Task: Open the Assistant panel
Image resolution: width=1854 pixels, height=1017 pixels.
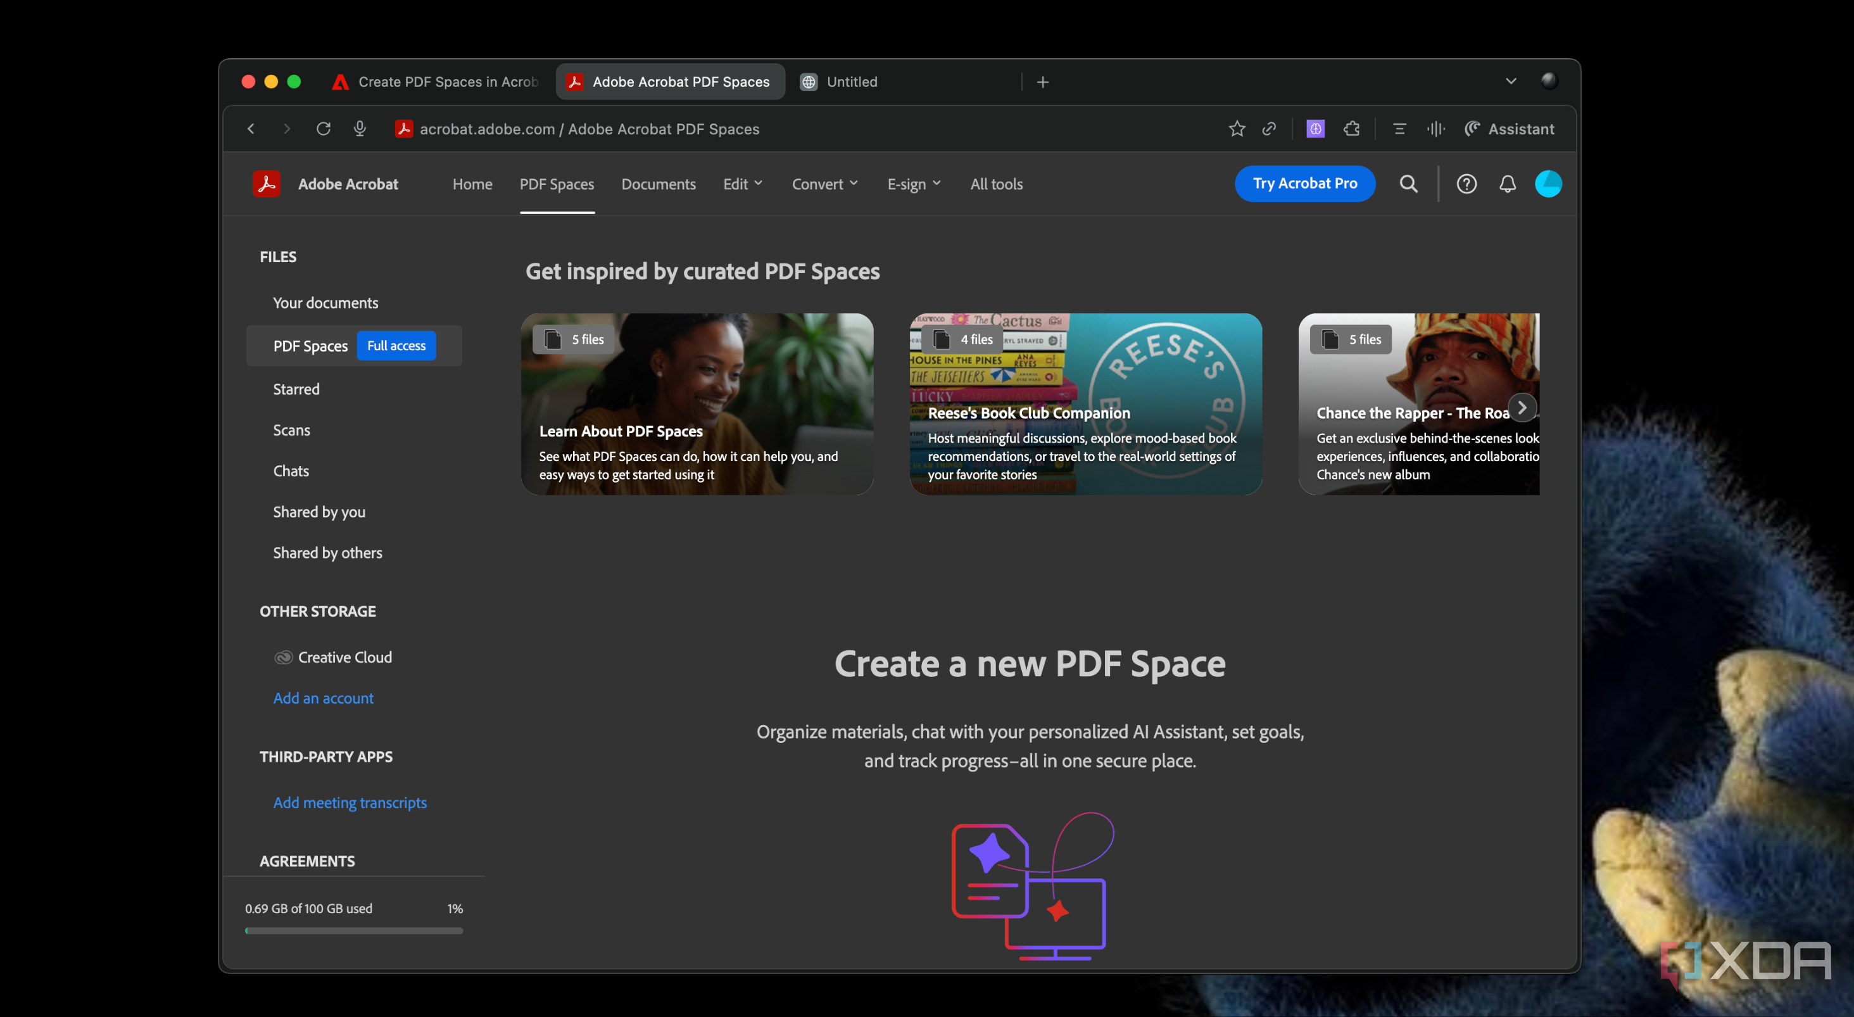Action: pos(1510,129)
